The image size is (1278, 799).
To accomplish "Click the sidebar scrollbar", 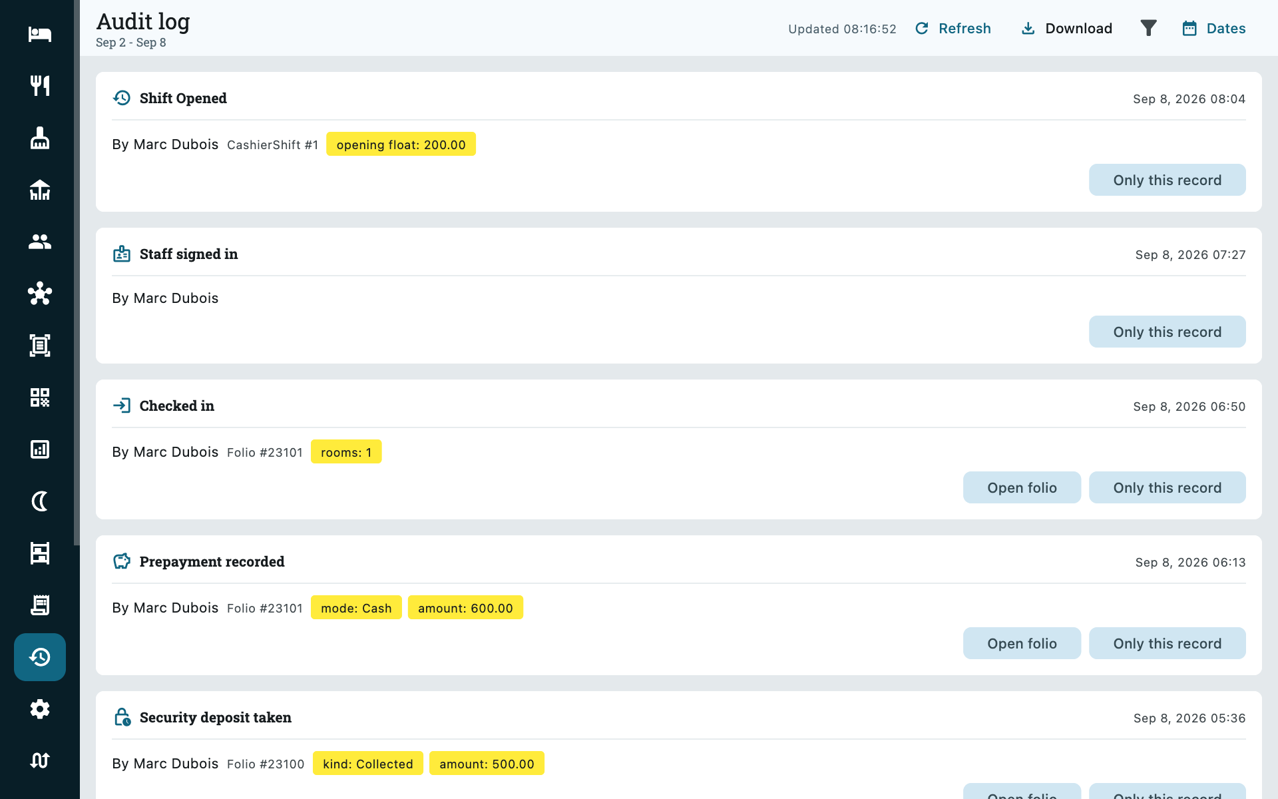I will (77, 273).
